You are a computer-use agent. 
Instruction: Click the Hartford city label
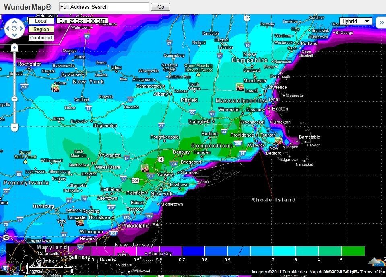(x=209, y=134)
